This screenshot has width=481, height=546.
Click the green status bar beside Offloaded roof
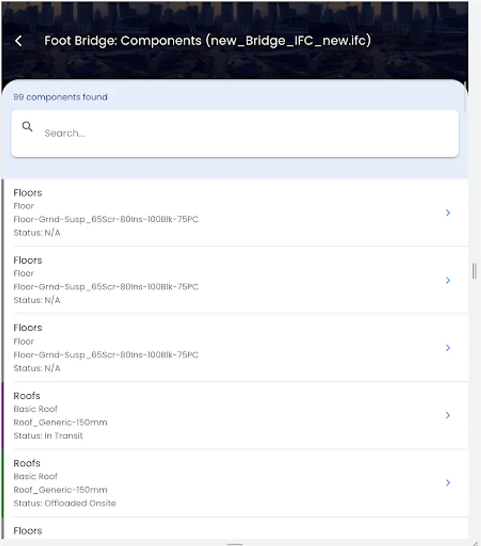click(x=2, y=483)
